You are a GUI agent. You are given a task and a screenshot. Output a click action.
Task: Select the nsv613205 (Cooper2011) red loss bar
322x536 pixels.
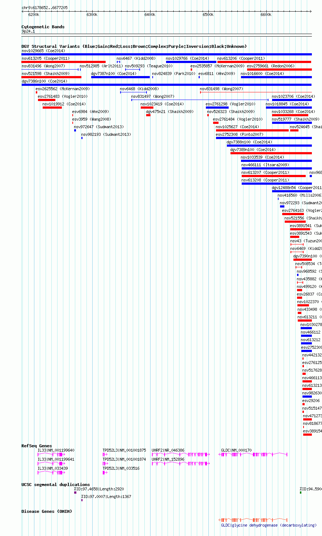click(64, 62)
